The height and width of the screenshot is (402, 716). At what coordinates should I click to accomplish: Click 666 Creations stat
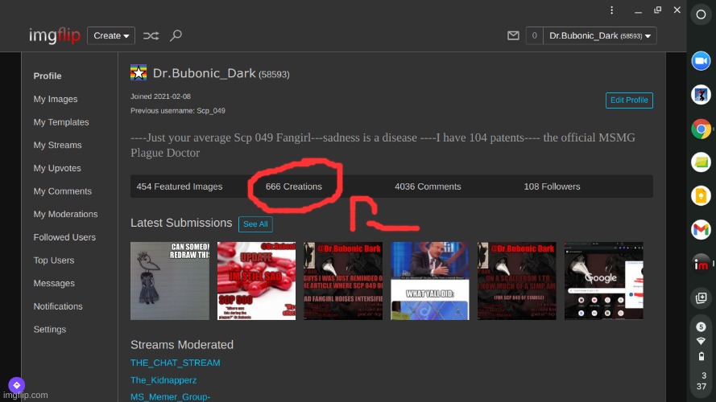pyautogui.click(x=294, y=187)
